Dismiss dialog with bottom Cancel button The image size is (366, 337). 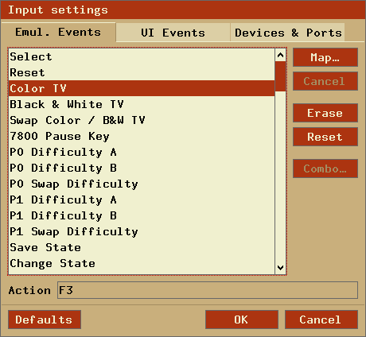tap(321, 320)
